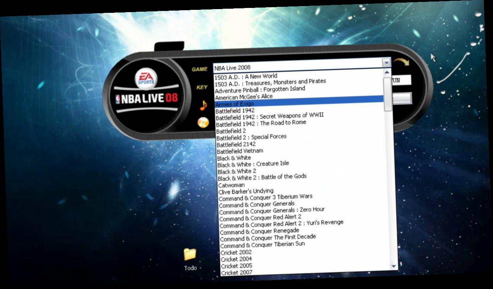Click the scrollbar up arrow in list
Viewport: 493px width, 289px height.
[387, 72]
